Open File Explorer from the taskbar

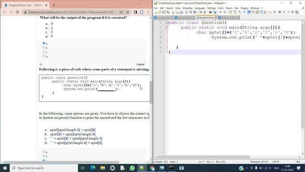[x=103, y=168]
